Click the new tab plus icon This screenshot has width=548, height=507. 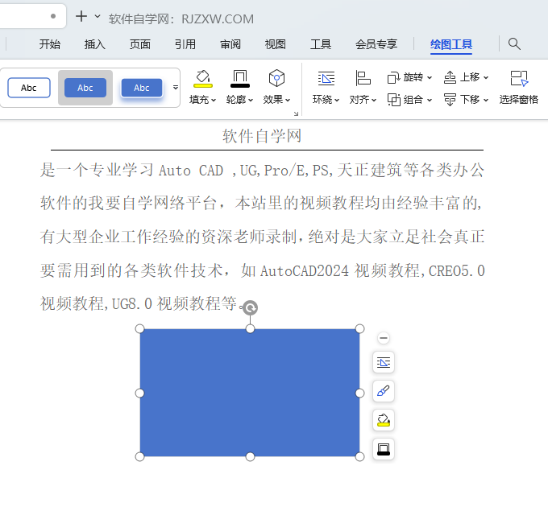pyautogui.click(x=81, y=16)
